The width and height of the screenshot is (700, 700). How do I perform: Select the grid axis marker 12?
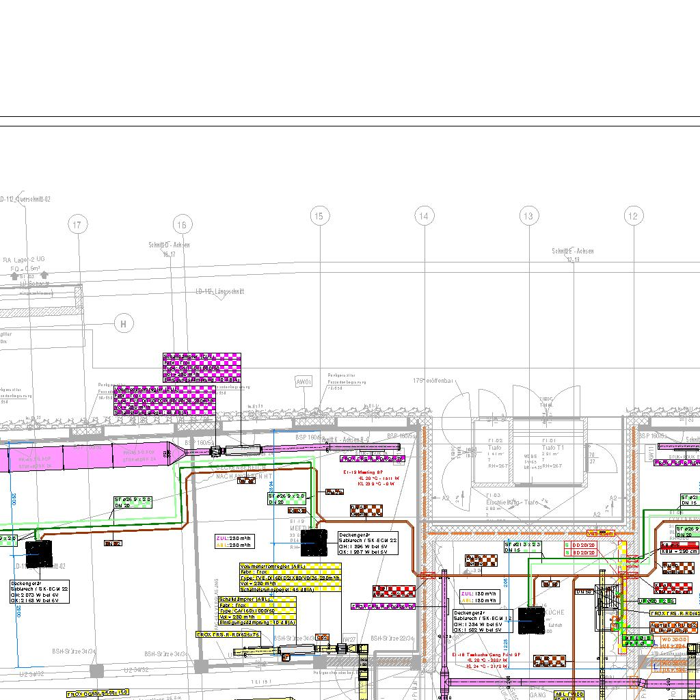click(634, 217)
